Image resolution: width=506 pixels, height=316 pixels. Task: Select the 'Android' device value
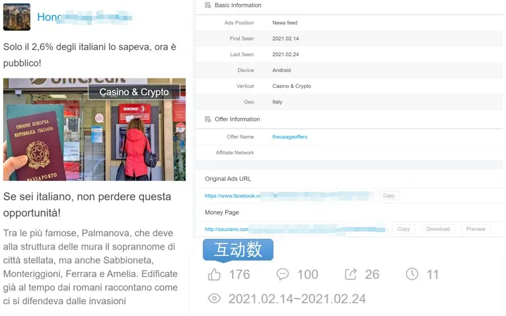tap(281, 70)
